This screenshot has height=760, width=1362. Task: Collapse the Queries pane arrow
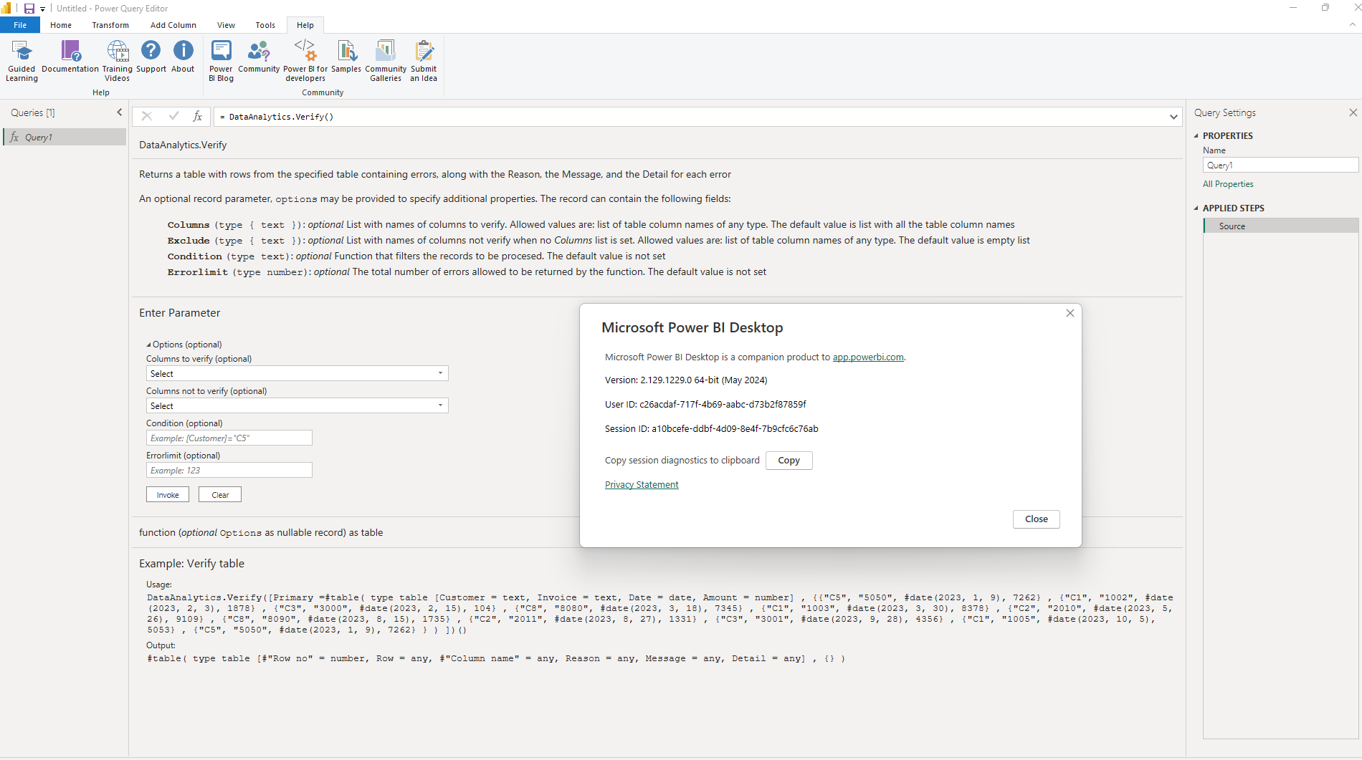(120, 112)
